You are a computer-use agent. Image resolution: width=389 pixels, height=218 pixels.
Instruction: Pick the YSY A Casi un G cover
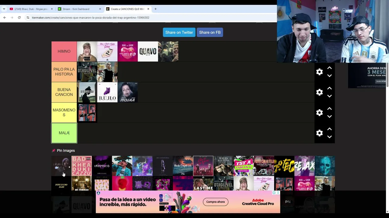click(x=244, y=166)
